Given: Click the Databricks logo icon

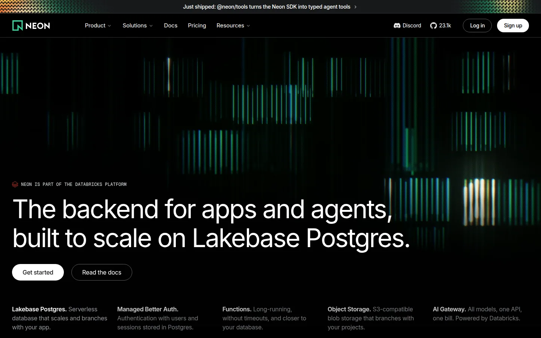Looking at the screenshot, I should [x=15, y=184].
